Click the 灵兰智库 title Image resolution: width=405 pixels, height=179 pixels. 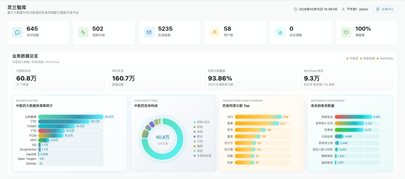click(17, 8)
